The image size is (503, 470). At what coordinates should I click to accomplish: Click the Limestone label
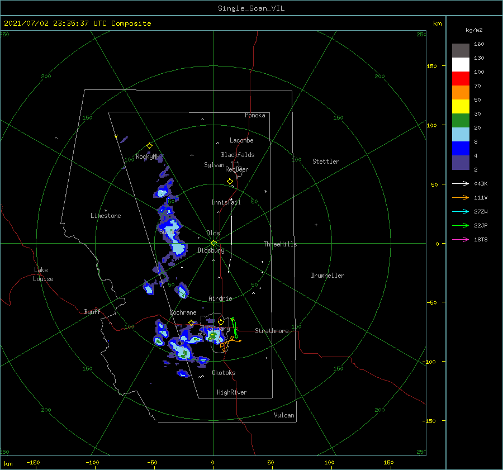106,216
